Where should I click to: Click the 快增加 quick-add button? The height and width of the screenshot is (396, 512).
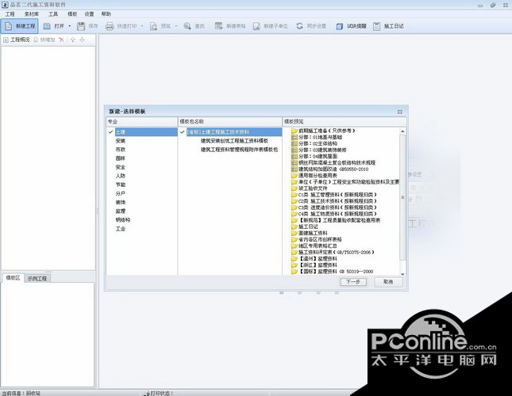coord(44,40)
